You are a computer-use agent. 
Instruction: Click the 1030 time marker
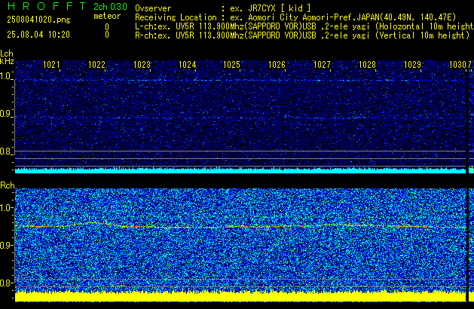[x=457, y=65]
